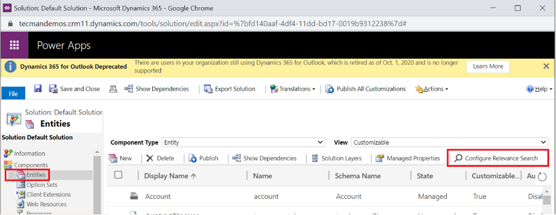Refresh the entity grid
The height and width of the screenshot is (215, 556).
click(x=542, y=177)
